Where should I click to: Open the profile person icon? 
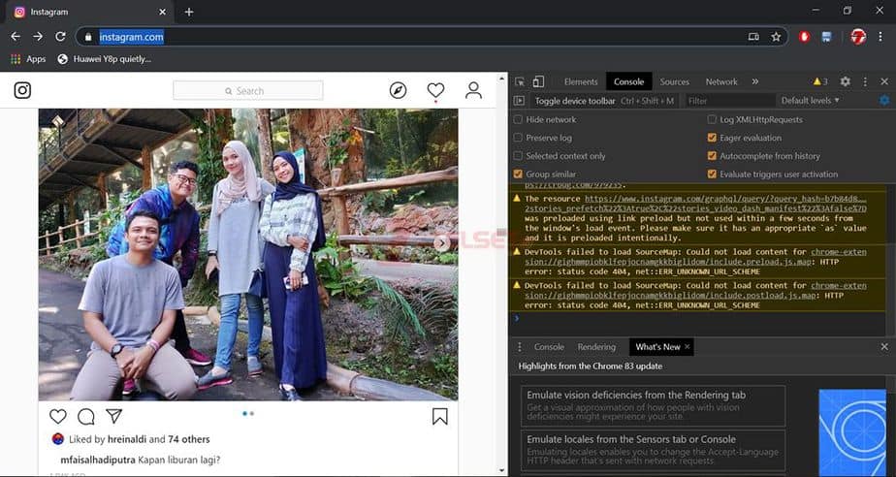click(473, 90)
